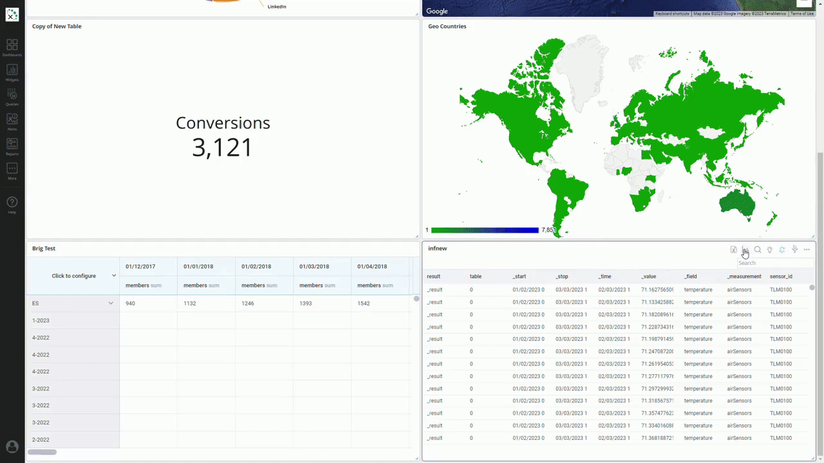Open the Alerts section icon
Screen dimensions: 824x463
12,121
